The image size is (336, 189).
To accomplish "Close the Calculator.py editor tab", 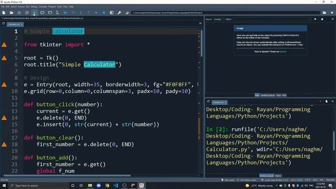I will point(22,25).
